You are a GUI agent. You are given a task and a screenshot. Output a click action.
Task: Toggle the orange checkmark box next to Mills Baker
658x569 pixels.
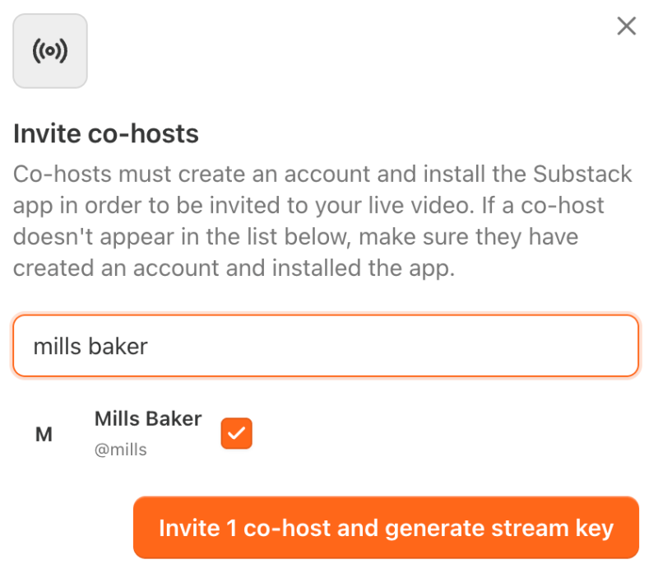[x=236, y=434]
